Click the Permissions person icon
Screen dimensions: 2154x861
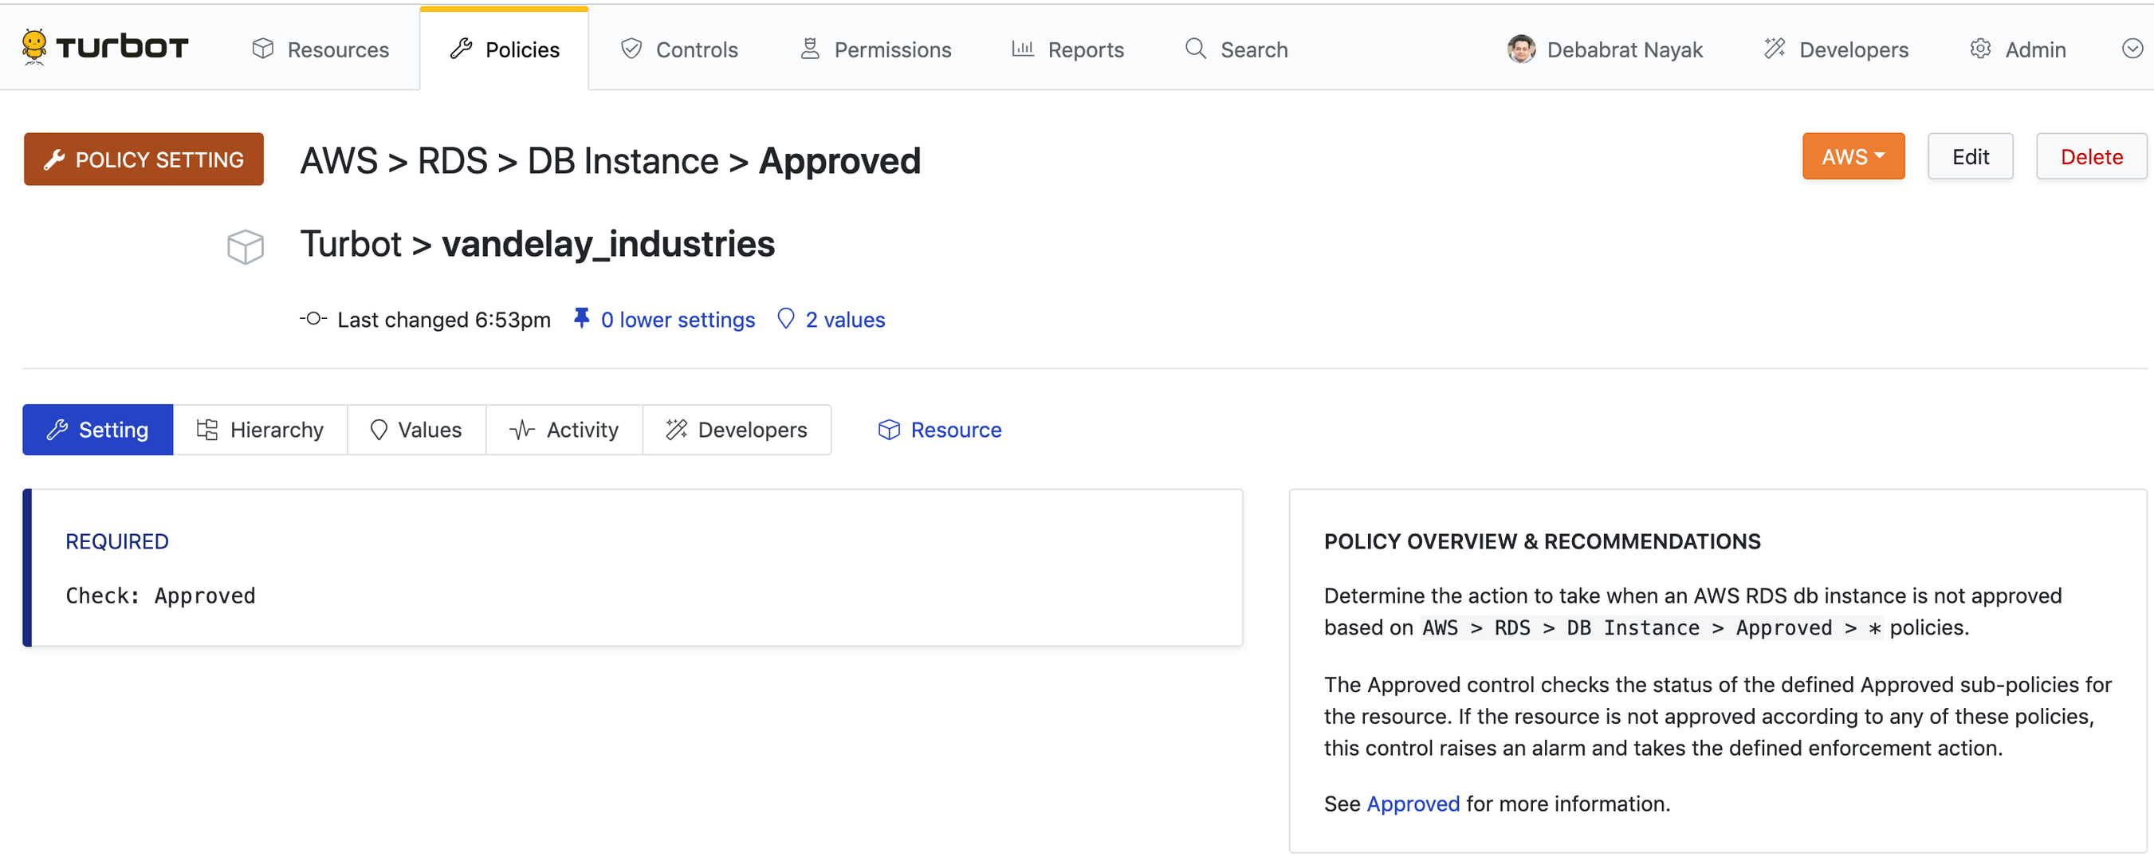click(x=808, y=49)
